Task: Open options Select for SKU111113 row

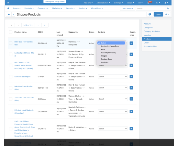Action: [113, 128]
